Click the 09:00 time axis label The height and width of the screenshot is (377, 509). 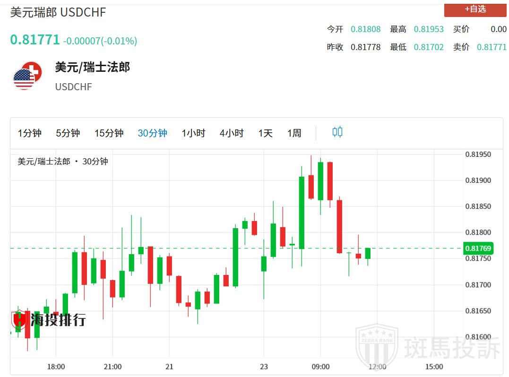pos(320,367)
